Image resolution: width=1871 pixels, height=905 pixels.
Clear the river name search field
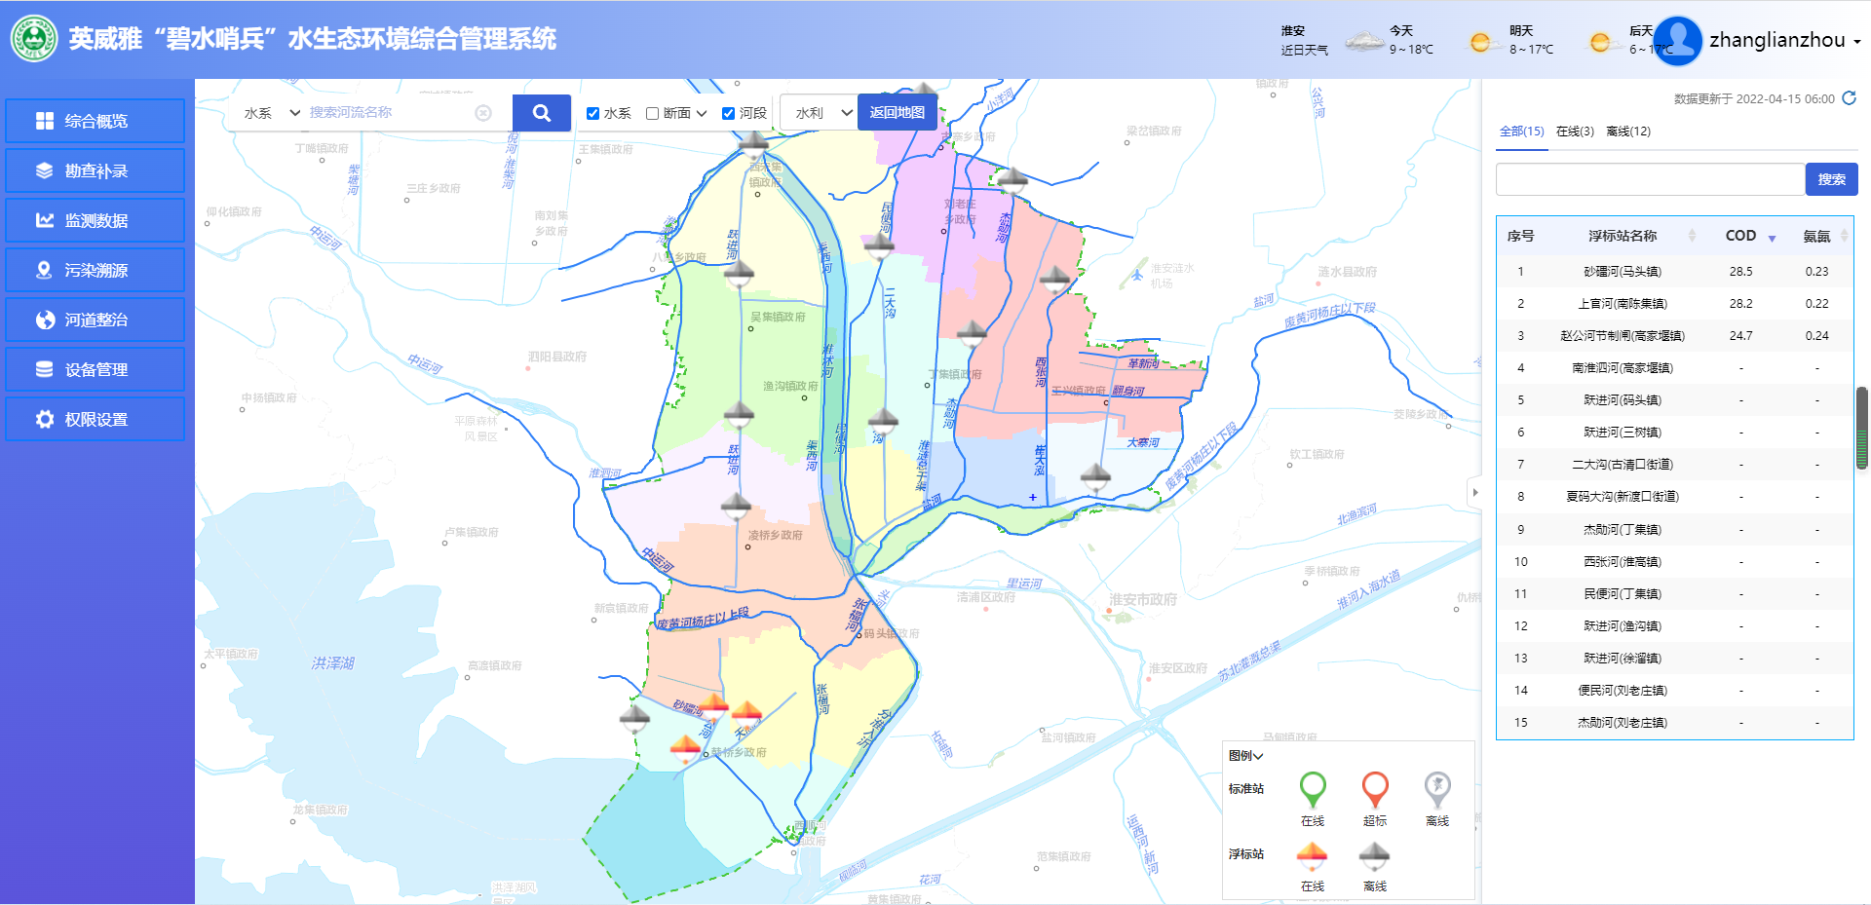pos(483,113)
